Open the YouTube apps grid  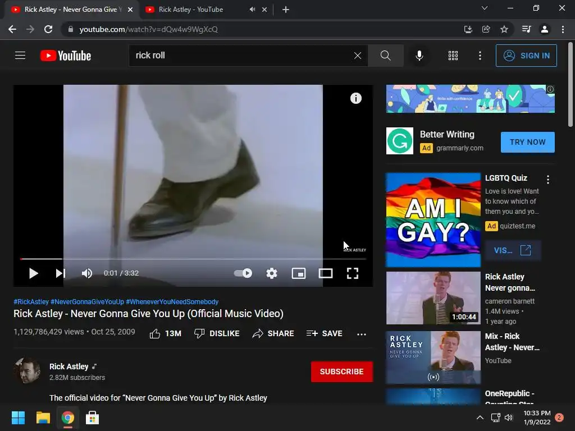click(x=453, y=56)
